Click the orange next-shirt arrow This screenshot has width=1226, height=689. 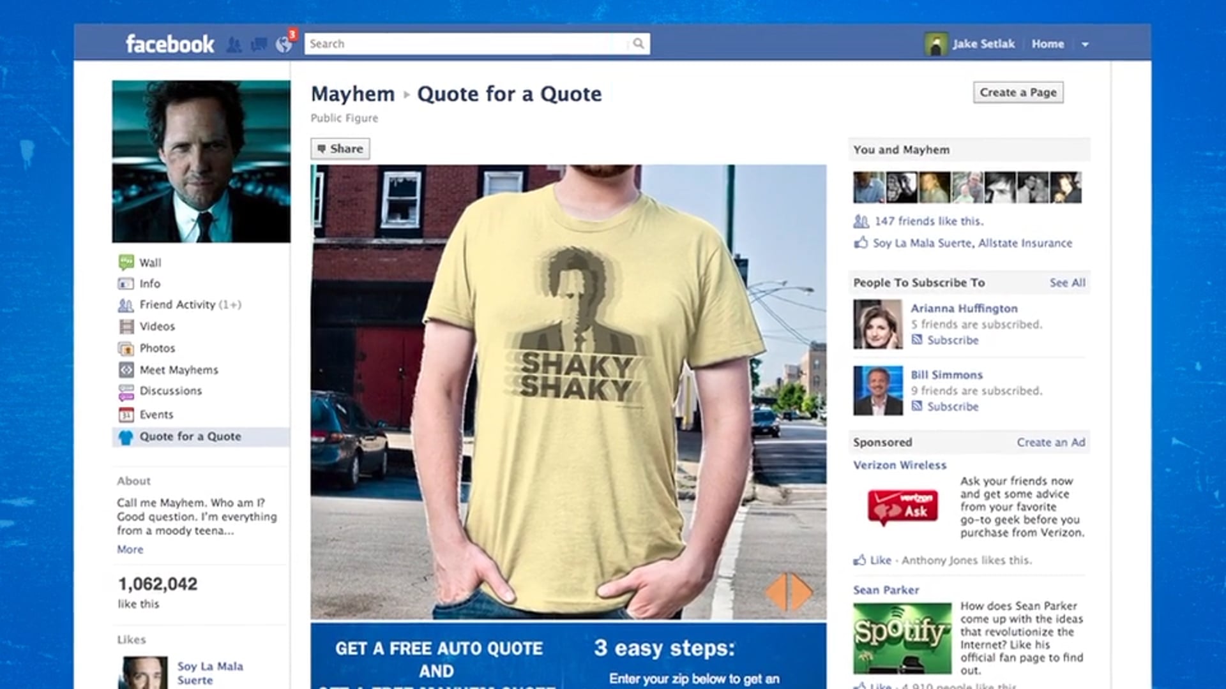coord(802,593)
